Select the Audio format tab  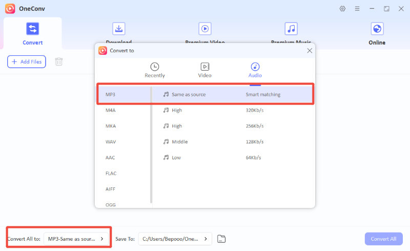point(255,70)
